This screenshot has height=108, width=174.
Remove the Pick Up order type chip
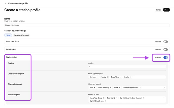click(108, 77)
